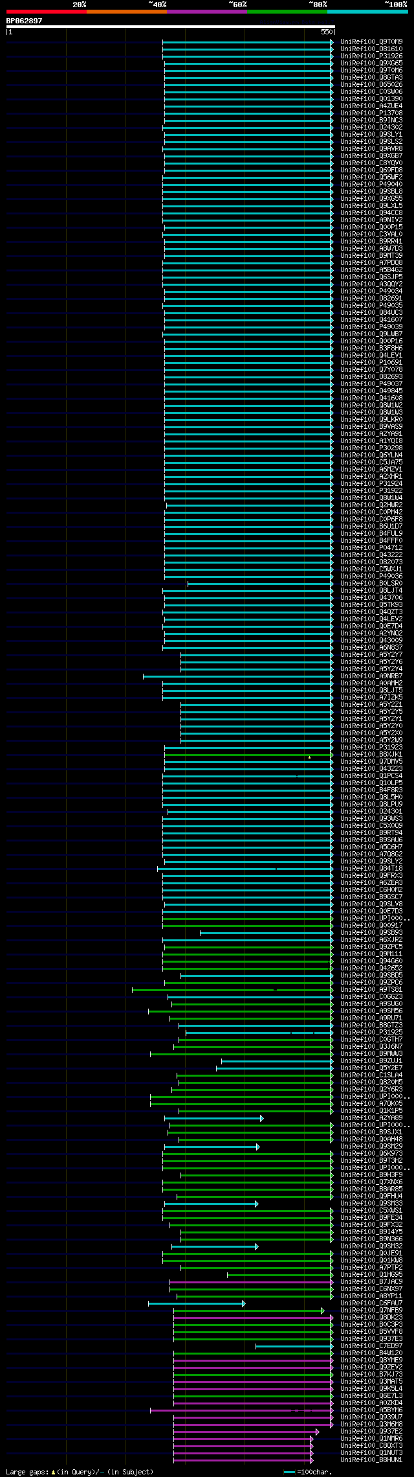Select hit UniRef100_P31926
This screenshot has height=1477, width=414.
pos(371,56)
